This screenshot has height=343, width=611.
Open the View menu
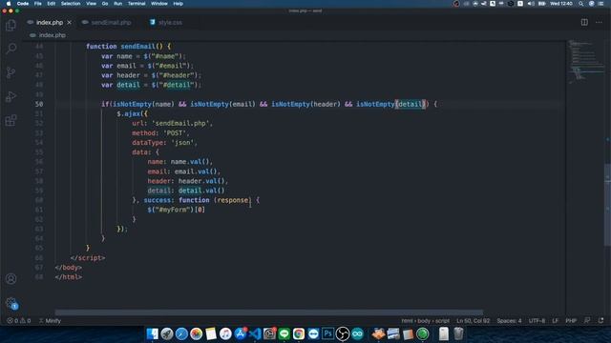[92, 4]
